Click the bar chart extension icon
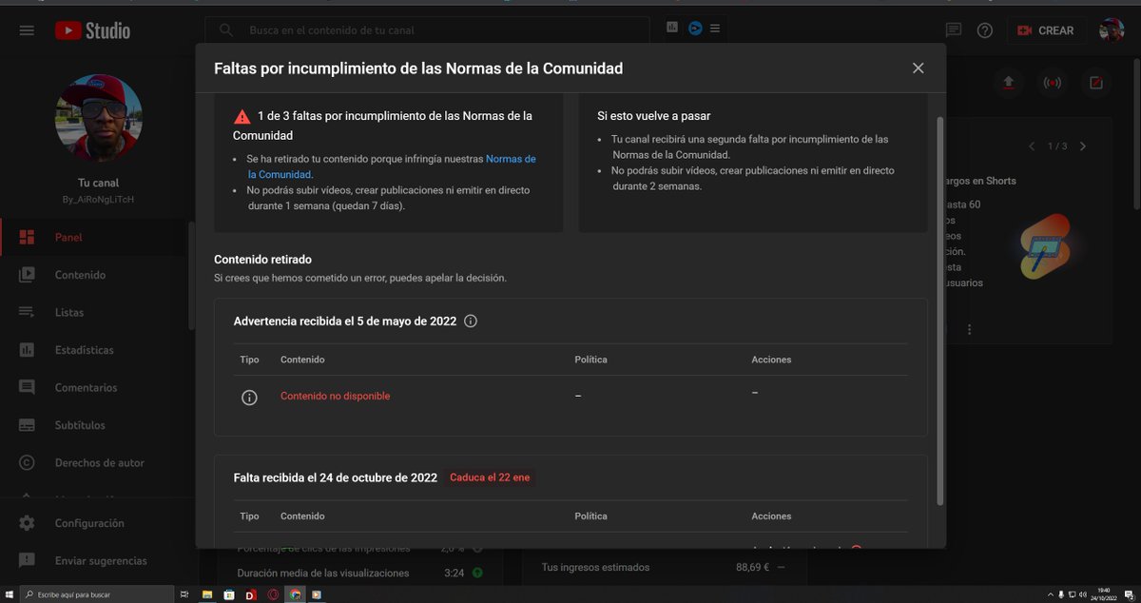Viewport: 1141px width, 603px height. pos(672,29)
